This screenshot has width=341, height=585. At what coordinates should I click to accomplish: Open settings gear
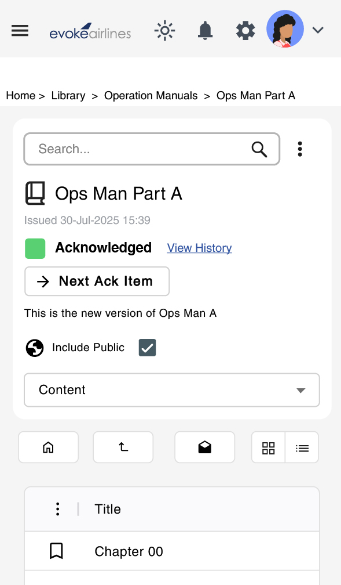245,31
